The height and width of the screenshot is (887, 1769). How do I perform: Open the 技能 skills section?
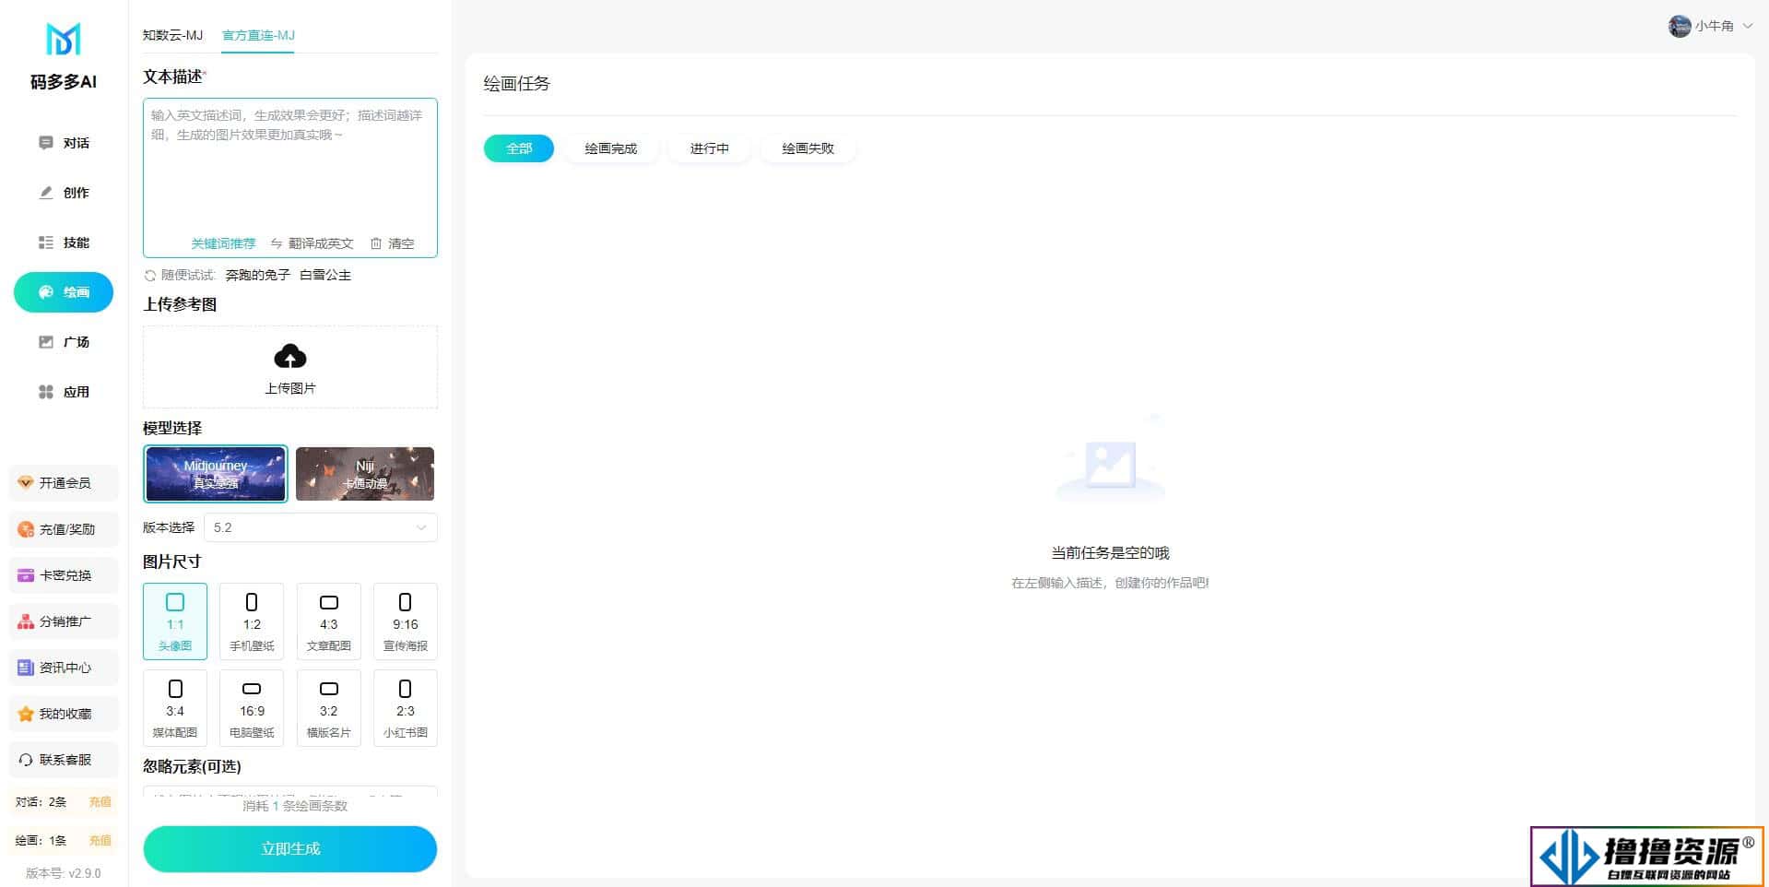click(x=64, y=242)
